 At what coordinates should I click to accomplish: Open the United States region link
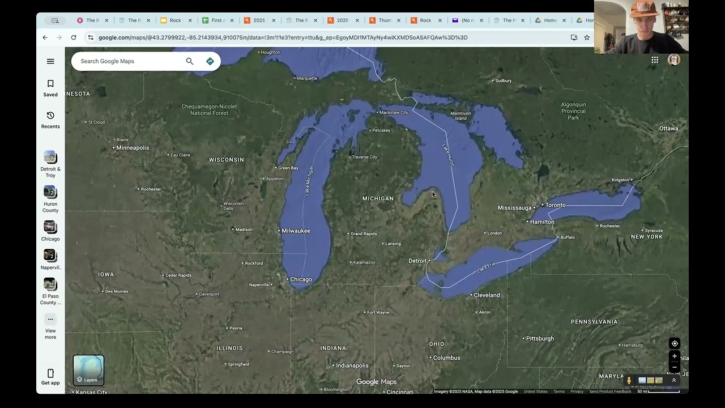(535, 392)
